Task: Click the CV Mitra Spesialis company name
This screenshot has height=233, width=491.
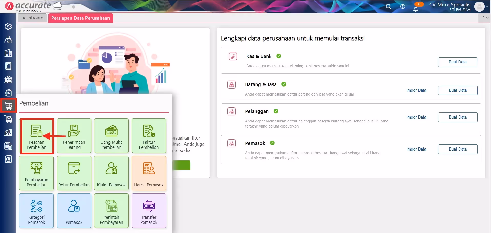Action: coord(450,5)
